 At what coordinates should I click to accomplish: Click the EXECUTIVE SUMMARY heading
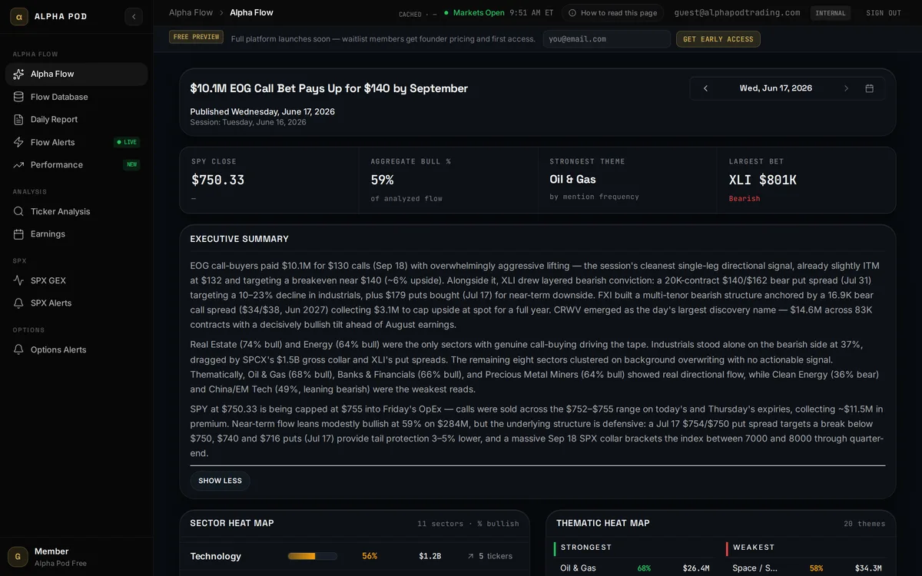coord(240,239)
